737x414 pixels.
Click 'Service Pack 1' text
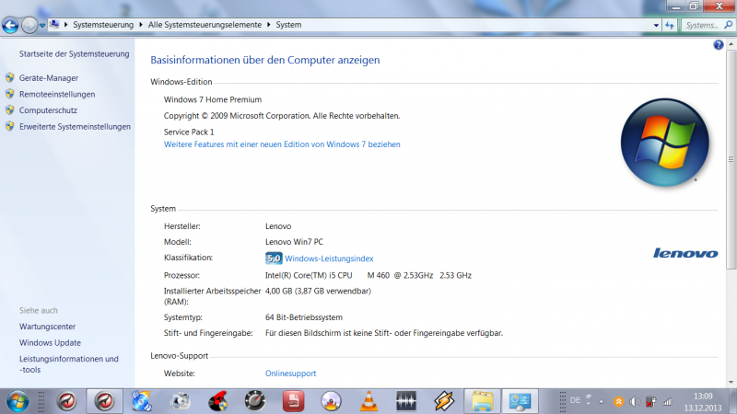click(x=189, y=132)
